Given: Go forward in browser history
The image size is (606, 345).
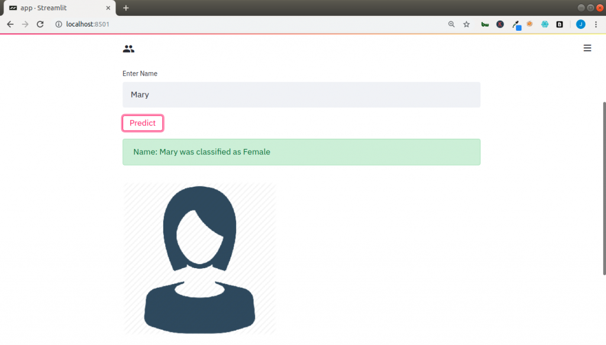Looking at the screenshot, I should coord(25,24).
